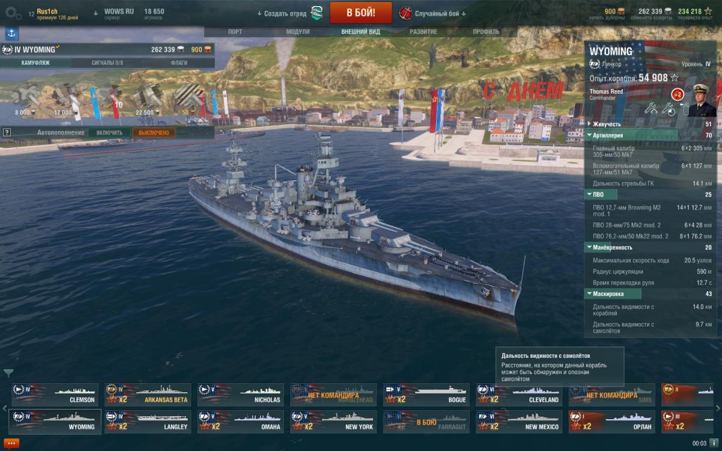The height and width of the screenshot is (451, 722).
Task: Open the info icon near the clock
Action: (714, 443)
